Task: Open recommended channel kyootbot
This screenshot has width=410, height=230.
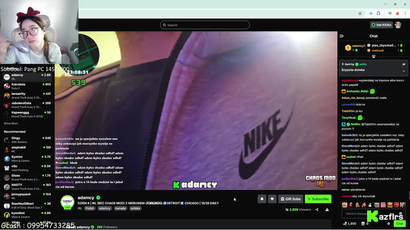Action: pyautogui.click(x=27, y=215)
